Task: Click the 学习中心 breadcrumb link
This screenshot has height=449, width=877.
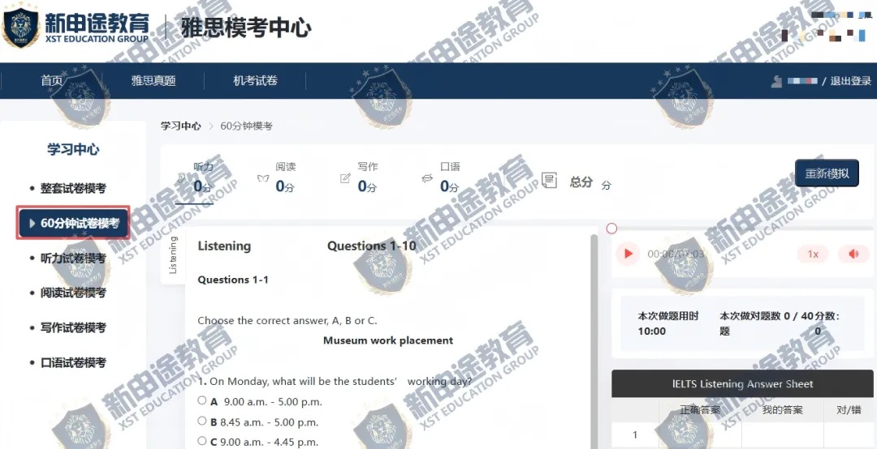Action: pyautogui.click(x=180, y=126)
